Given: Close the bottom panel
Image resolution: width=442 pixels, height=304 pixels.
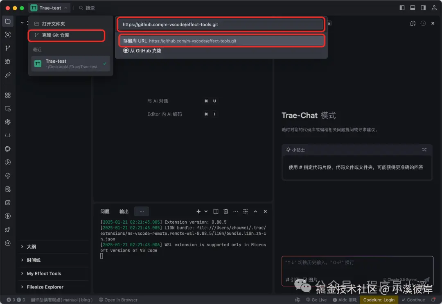Looking at the screenshot, I should (x=265, y=211).
